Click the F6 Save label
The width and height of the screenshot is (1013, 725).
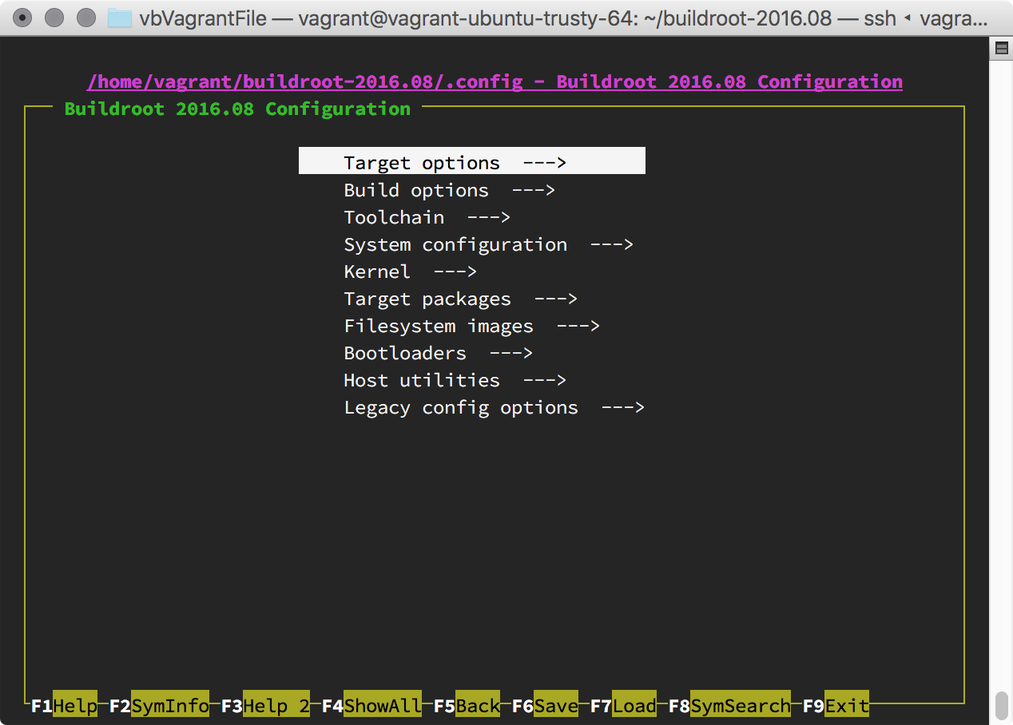[545, 705]
